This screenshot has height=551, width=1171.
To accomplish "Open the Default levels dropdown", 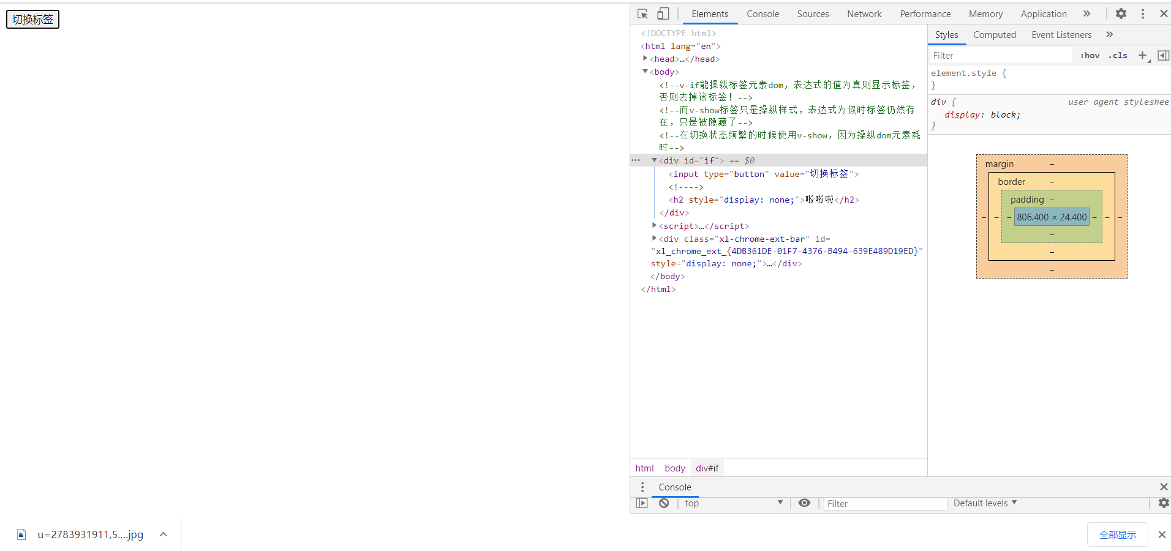I will tap(985, 503).
